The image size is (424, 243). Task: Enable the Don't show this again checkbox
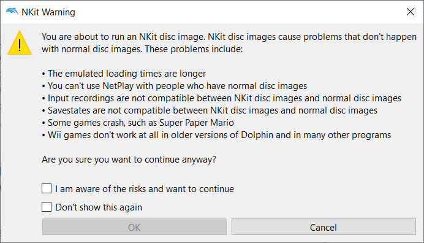47,207
